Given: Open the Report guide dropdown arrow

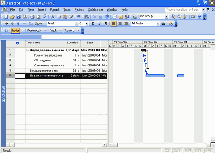Looking at the screenshot, I should (78, 30).
